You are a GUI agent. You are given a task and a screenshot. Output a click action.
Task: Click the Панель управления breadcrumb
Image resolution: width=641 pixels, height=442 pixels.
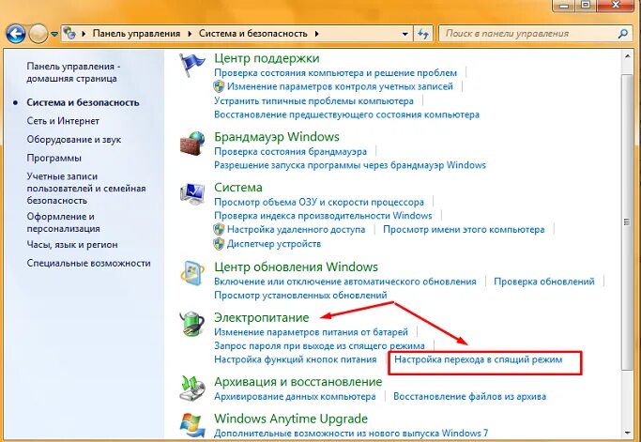pos(136,34)
